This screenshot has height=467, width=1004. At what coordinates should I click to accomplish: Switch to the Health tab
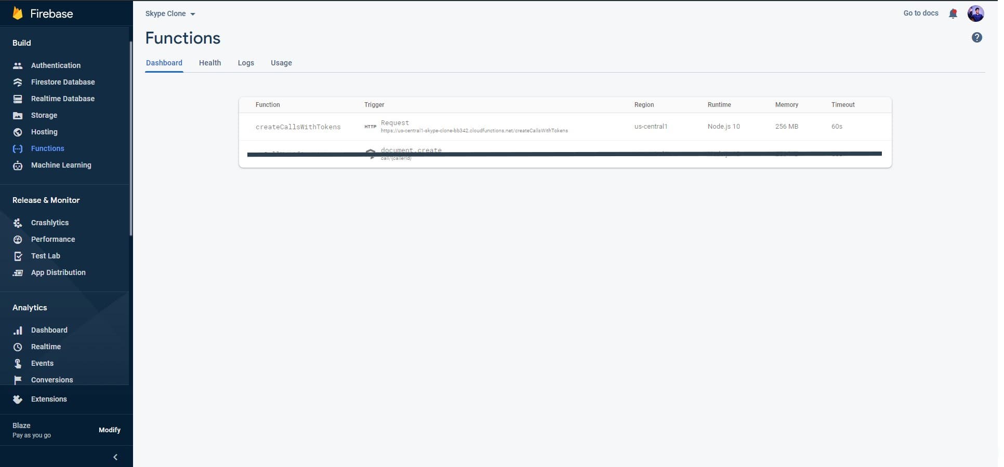(210, 63)
